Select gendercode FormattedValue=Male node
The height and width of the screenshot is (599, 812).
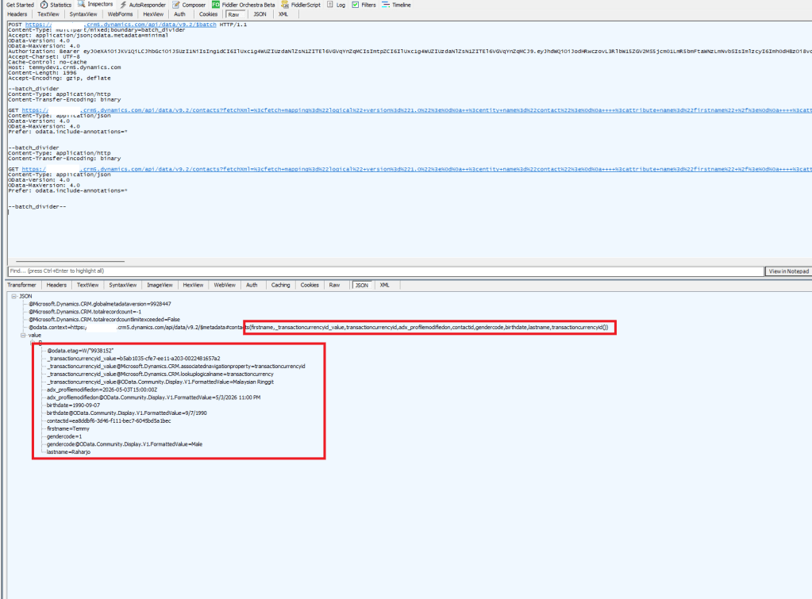pyautogui.click(x=125, y=444)
